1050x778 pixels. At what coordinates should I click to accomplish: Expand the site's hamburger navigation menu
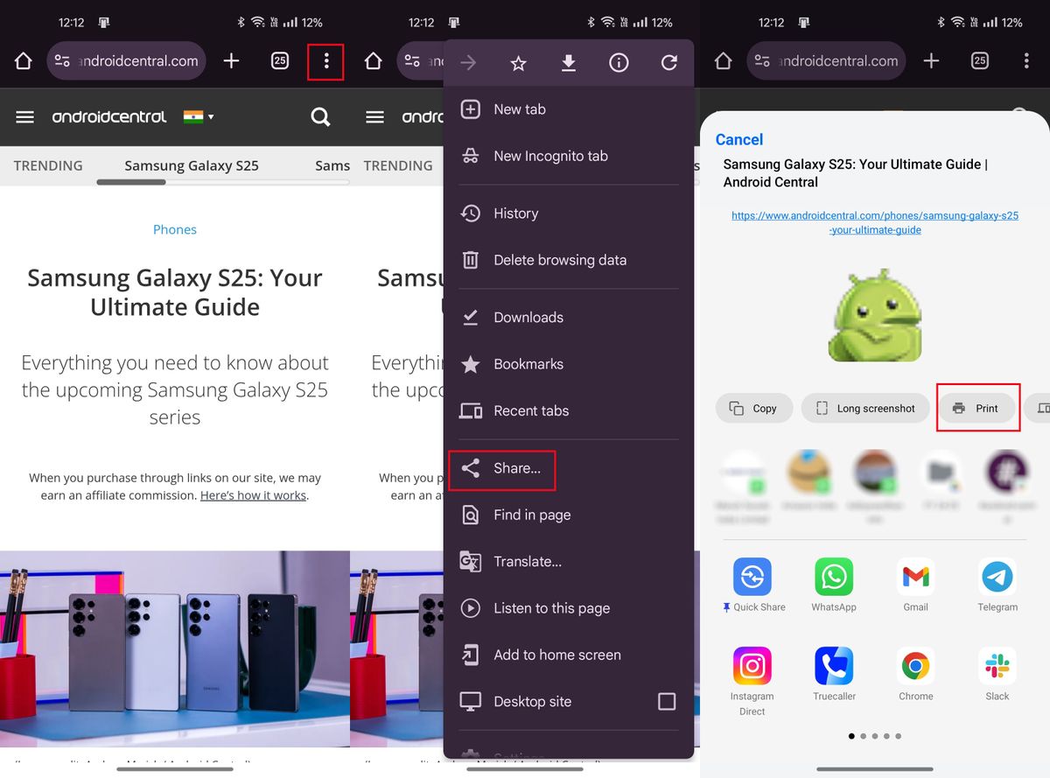click(24, 116)
